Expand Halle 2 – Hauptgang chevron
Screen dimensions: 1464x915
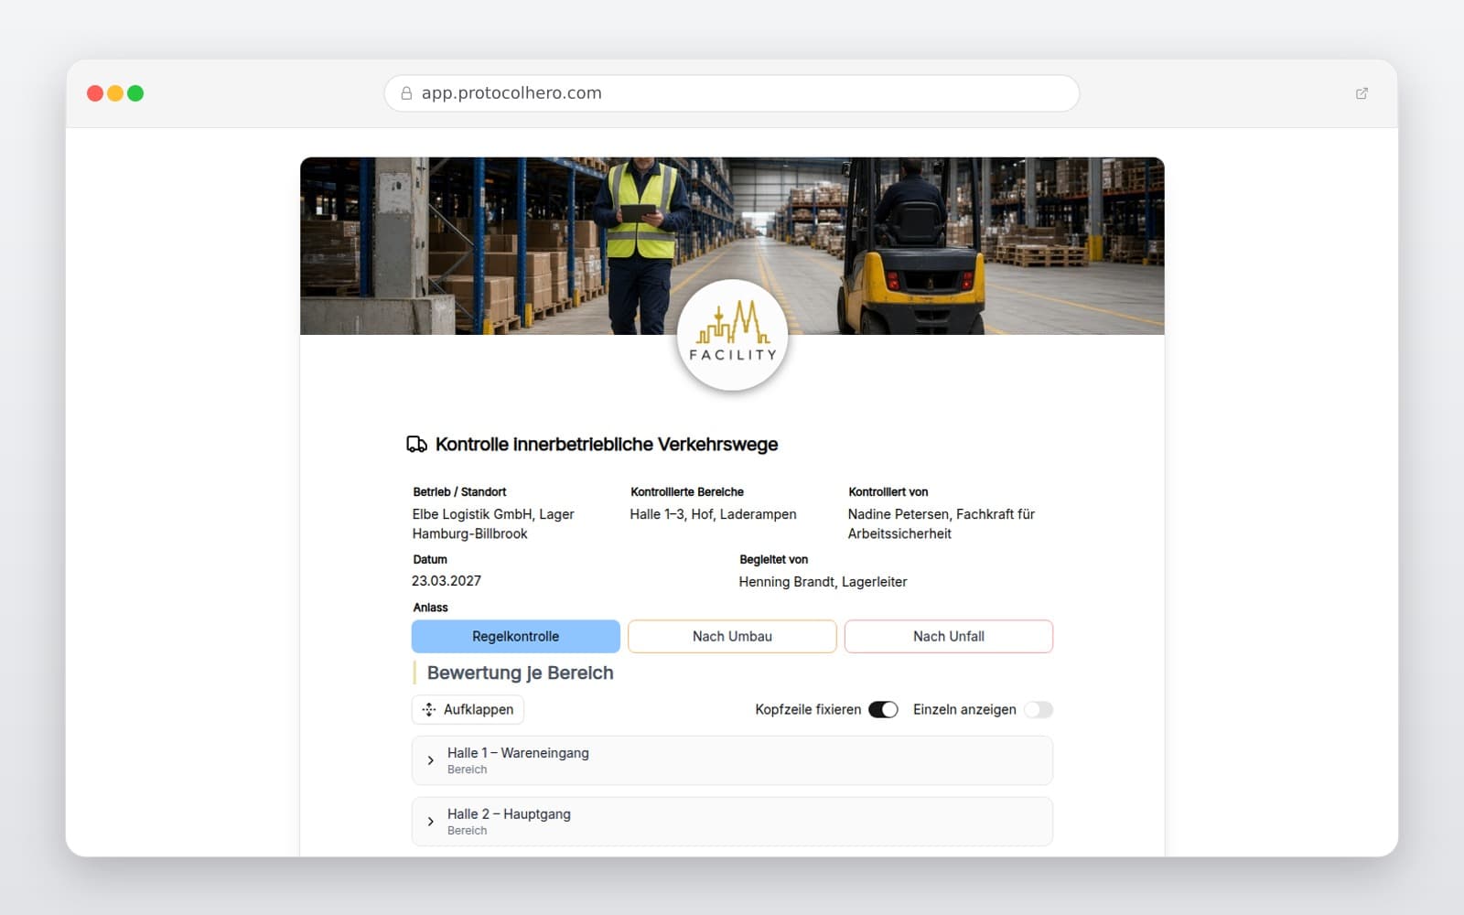(431, 822)
